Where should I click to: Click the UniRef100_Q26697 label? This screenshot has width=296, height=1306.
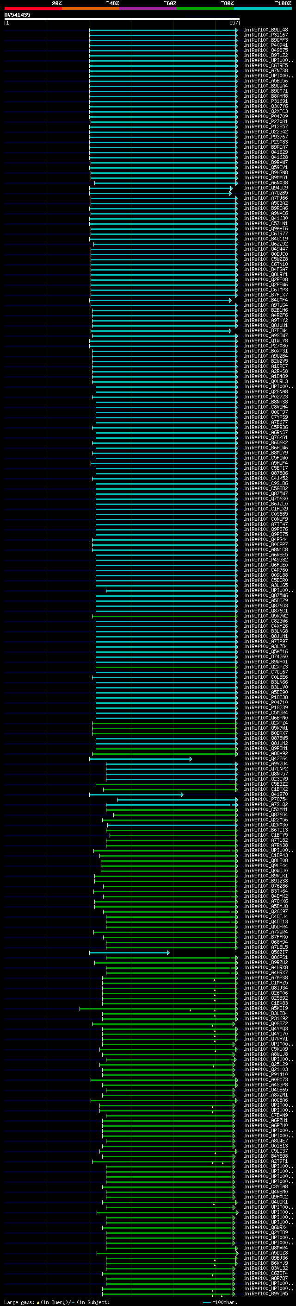[265, 912]
